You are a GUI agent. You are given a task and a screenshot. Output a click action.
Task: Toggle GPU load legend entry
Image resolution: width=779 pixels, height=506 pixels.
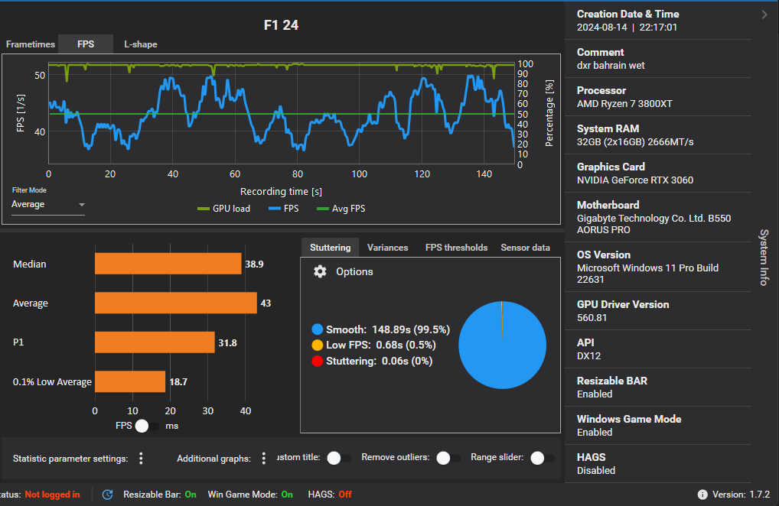(223, 209)
